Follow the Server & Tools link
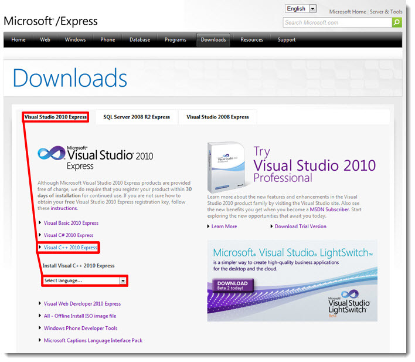This screenshot has width=415, height=362. [x=386, y=12]
